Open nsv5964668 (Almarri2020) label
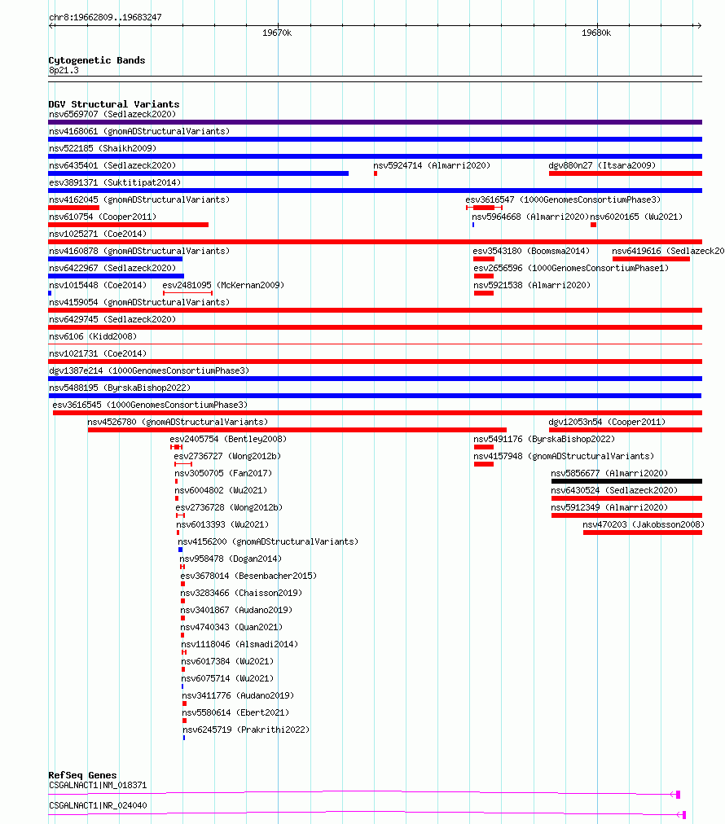Viewport: 725px width, 824px height. point(530,217)
